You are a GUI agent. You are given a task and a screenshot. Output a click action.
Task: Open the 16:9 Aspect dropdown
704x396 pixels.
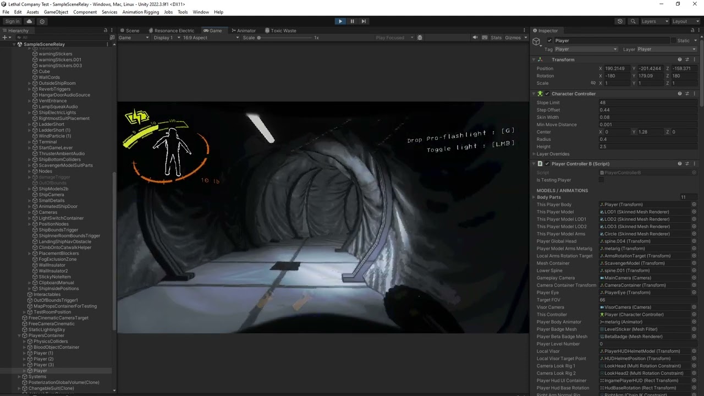click(211, 37)
